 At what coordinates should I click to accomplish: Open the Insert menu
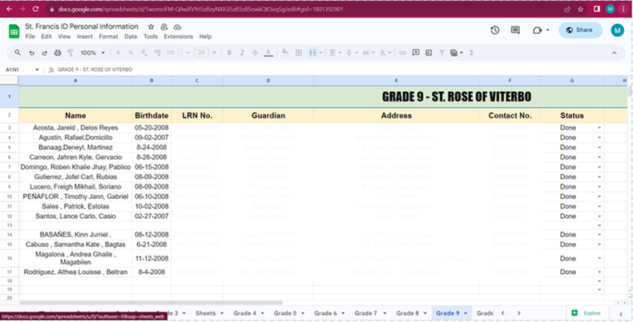(x=85, y=36)
